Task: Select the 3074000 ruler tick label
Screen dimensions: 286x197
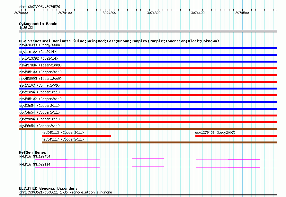Action: point(21,13)
